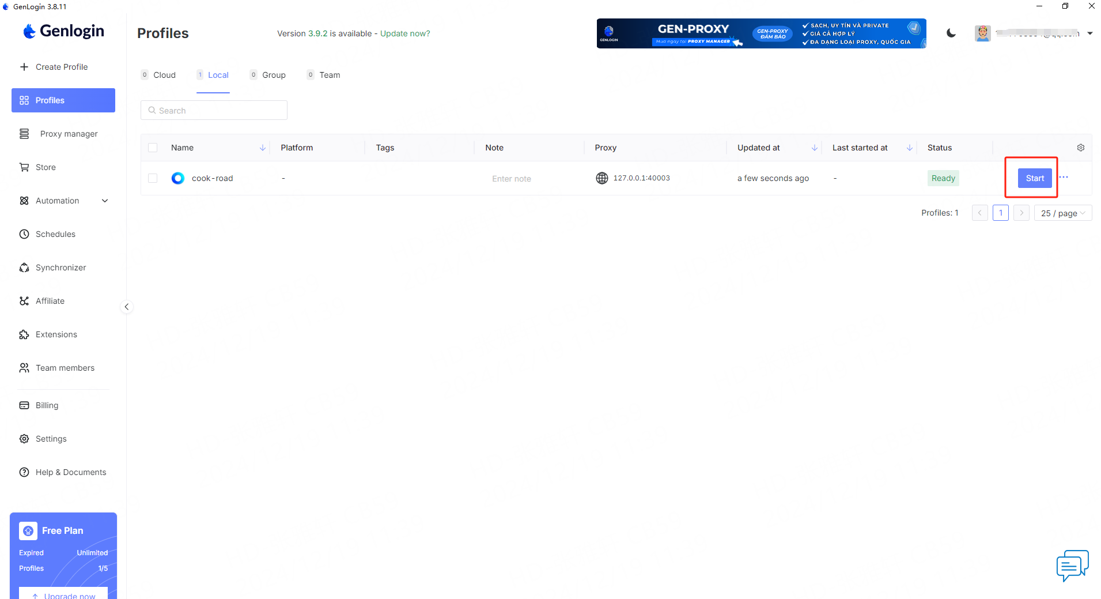This screenshot has height=599, width=1101.
Task: Start the cook-road profile
Action: (1034, 178)
